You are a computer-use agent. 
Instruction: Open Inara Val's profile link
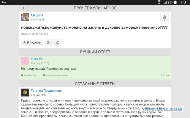[x=37, y=59]
